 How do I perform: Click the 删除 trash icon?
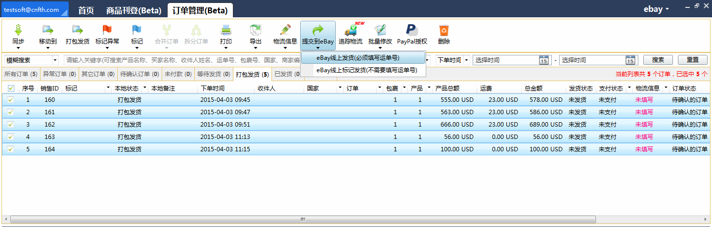444,30
